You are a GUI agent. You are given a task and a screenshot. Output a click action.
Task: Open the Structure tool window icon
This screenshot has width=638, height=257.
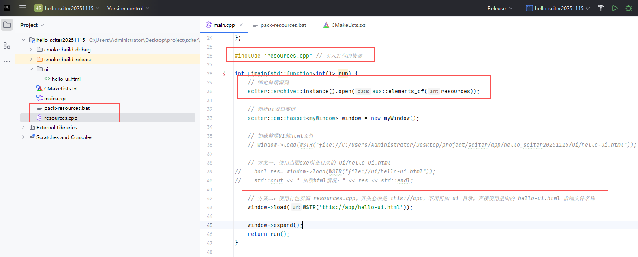point(7,45)
